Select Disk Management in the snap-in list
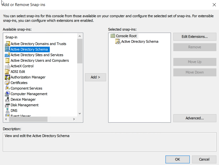 [24, 105]
